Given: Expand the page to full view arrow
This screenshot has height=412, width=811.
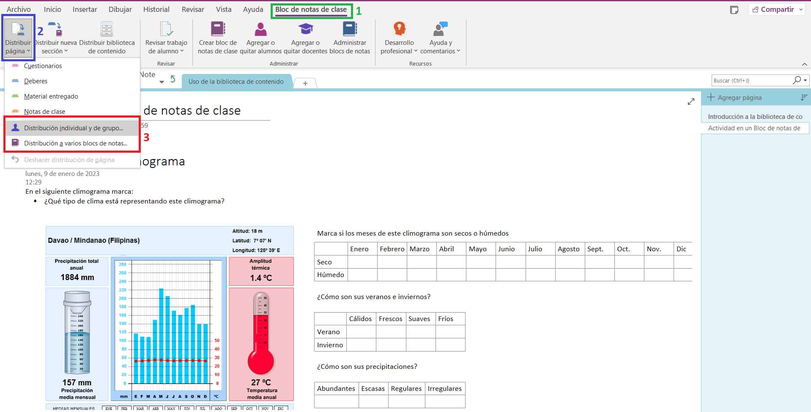Looking at the screenshot, I should pos(691,102).
